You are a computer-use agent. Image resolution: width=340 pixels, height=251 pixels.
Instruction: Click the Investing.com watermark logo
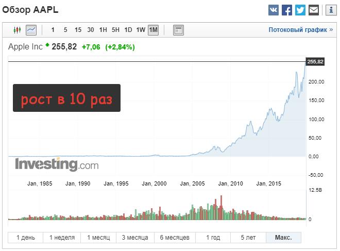coord(57,165)
